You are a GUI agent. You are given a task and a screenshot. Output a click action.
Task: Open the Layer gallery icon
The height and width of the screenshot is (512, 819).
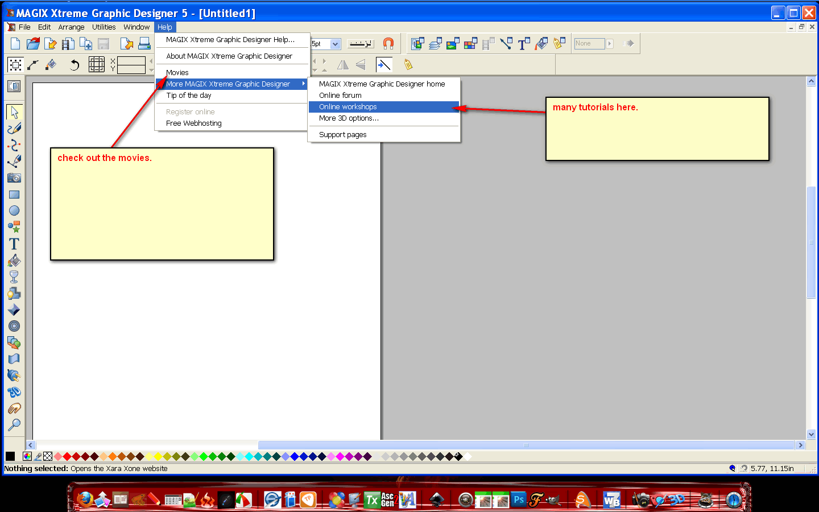(x=436, y=43)
